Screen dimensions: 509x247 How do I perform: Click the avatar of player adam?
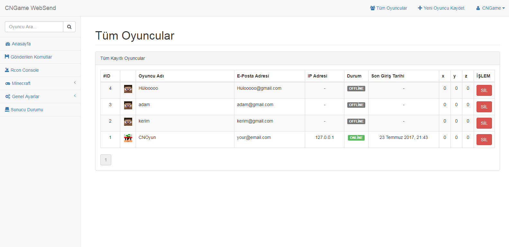[128, 105]
